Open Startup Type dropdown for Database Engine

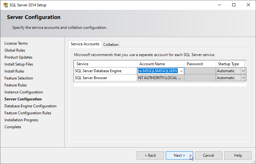(243, 71)
